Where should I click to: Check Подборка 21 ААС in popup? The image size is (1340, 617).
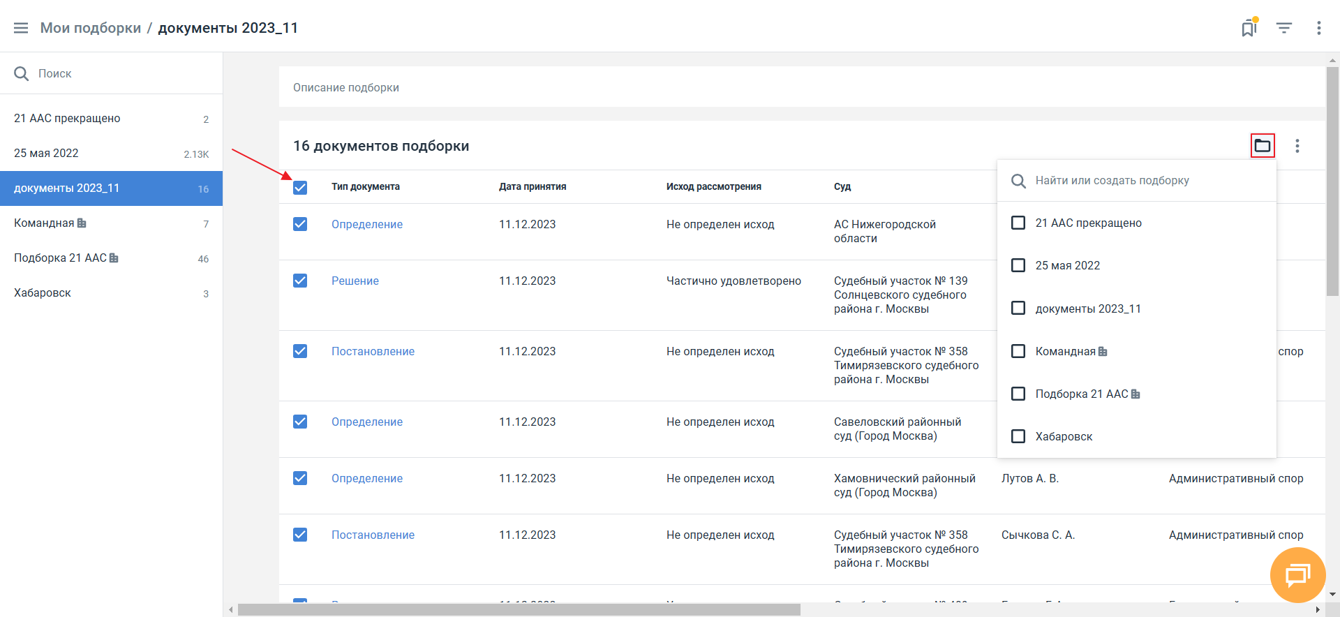1018,394
